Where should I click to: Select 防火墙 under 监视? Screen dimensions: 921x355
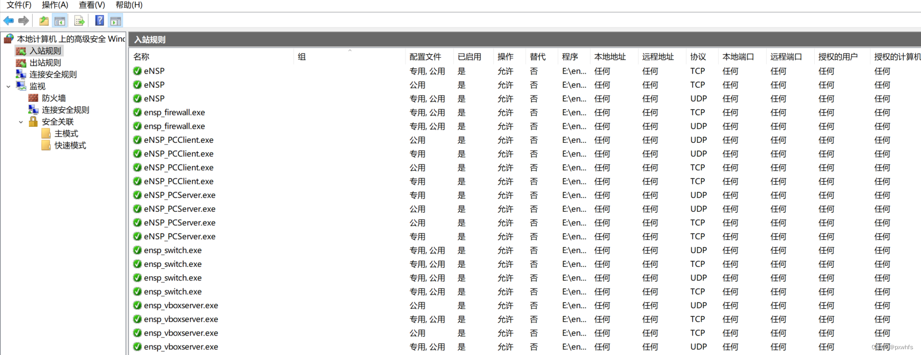tap(54, 98)
